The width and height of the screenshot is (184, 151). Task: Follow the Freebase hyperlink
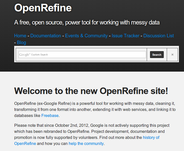coord(50,115)
